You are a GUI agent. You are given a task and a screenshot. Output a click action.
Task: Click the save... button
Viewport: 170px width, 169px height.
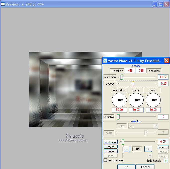[x=163, y=156]
